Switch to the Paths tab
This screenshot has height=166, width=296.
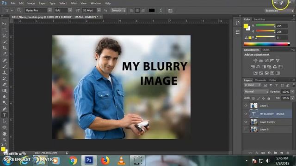click(272, 80)
